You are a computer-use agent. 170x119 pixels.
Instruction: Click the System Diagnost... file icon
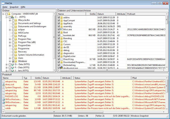[x=3, y=87]
